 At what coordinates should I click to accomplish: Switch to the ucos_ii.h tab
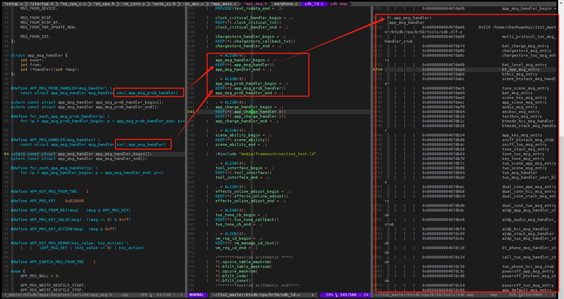pyautogui.click(x=164, y=4)
